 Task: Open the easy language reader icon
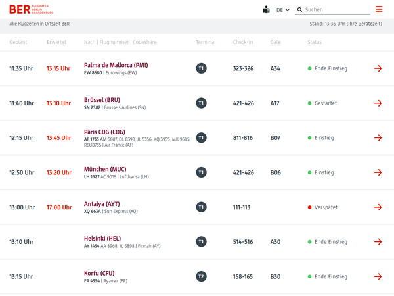point(266,10)
